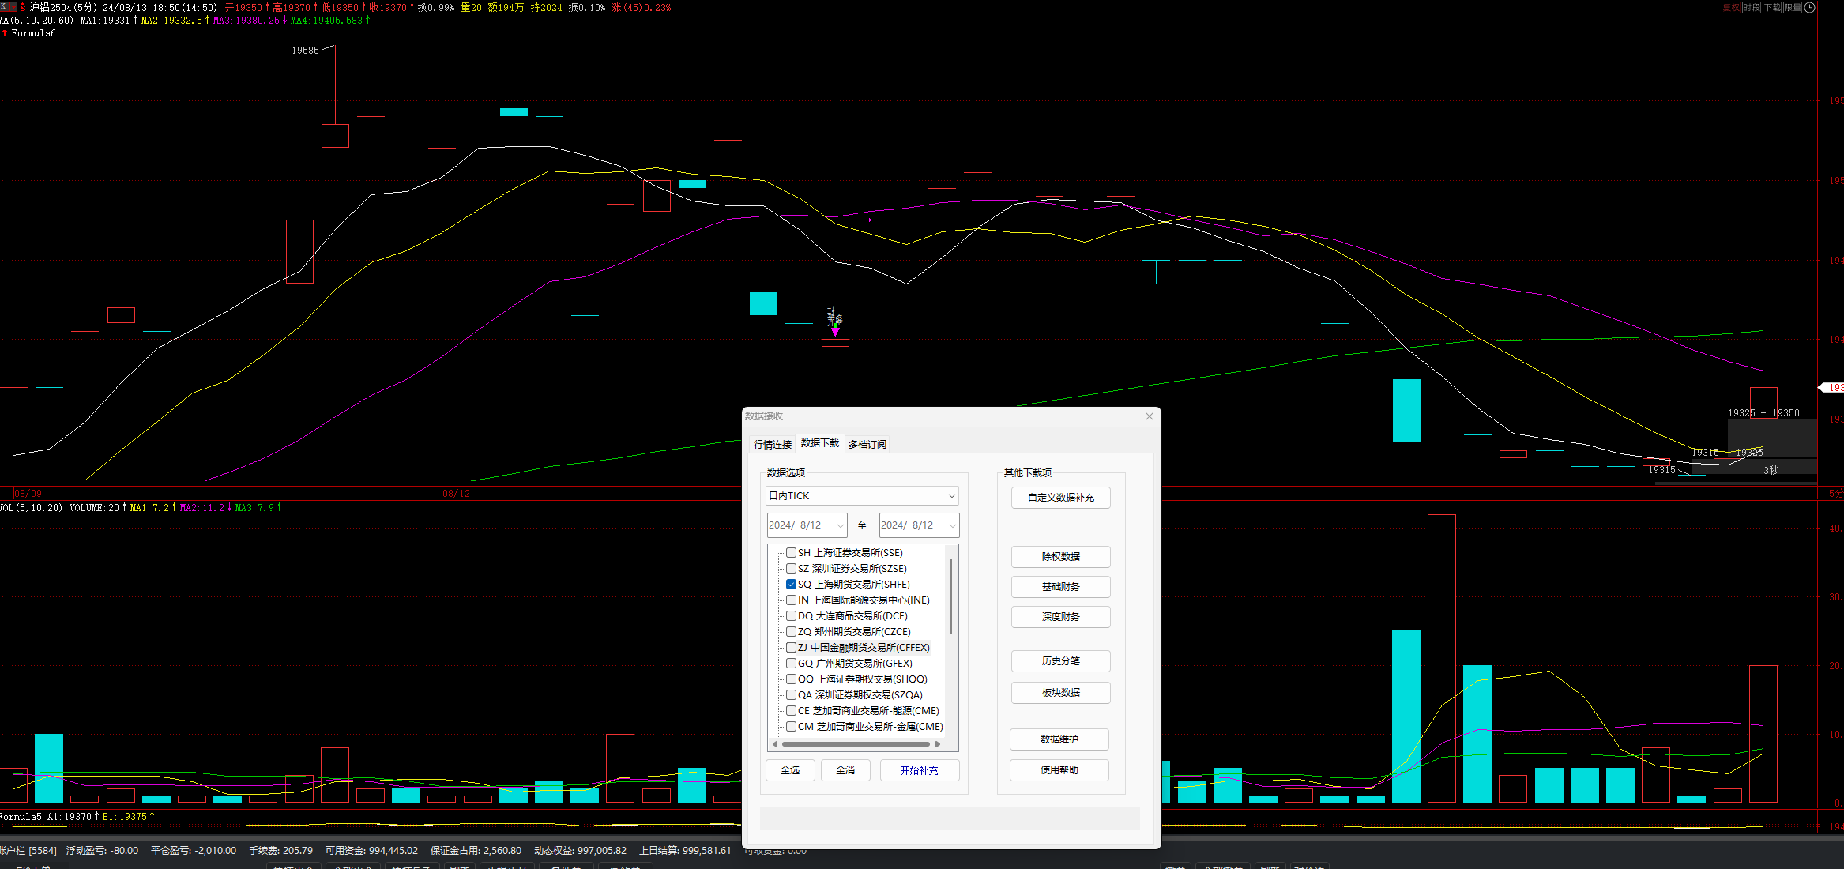The height and width of the screenshot is (869, 1844).
Task: Click the 开始补充 button
Action: click(920, 770)
